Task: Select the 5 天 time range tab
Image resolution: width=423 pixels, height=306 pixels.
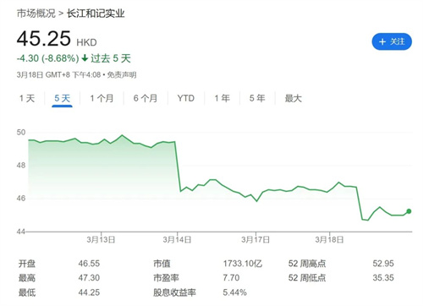Action: point(62,98)
